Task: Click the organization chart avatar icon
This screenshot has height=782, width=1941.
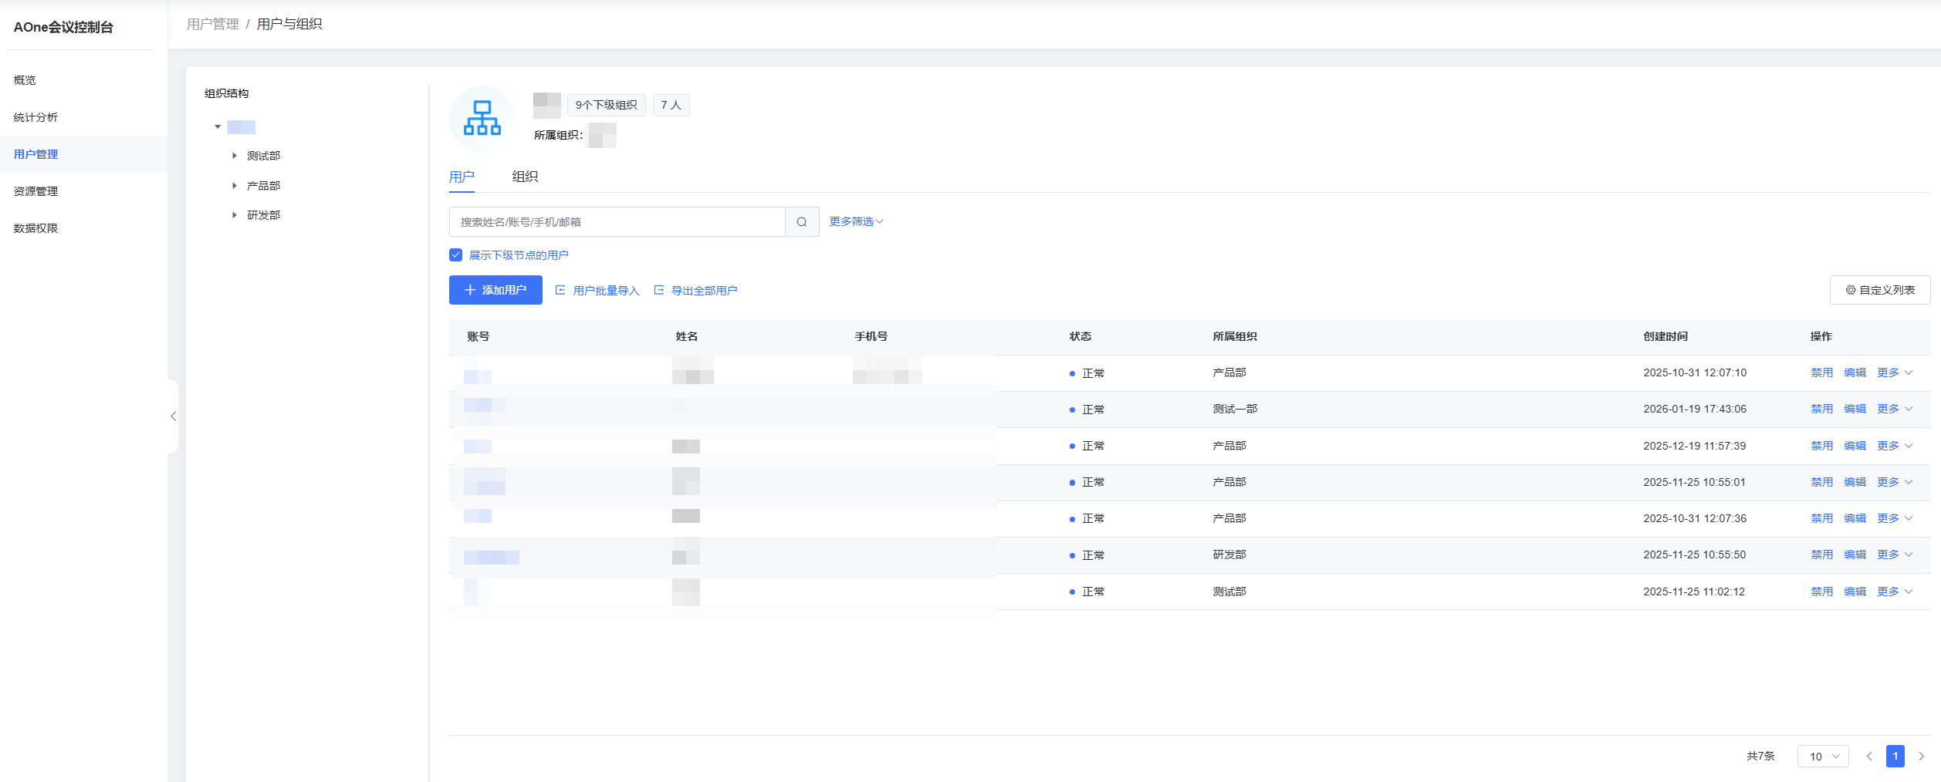Action: [482, 118]
